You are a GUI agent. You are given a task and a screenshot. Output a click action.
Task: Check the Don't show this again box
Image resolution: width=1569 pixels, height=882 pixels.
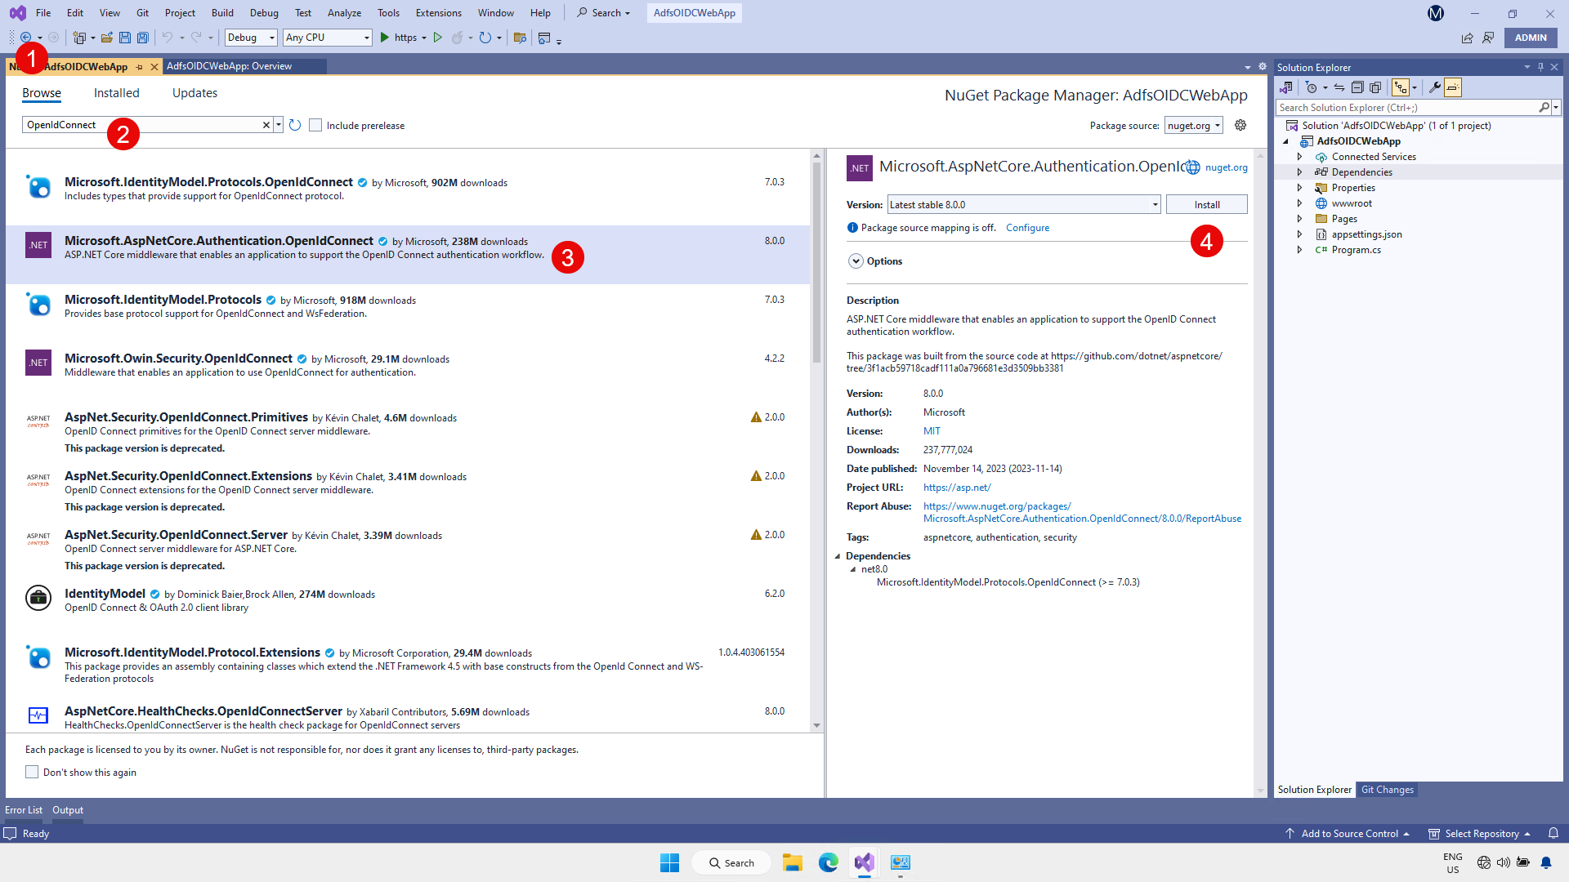click(x=32, y=772)
